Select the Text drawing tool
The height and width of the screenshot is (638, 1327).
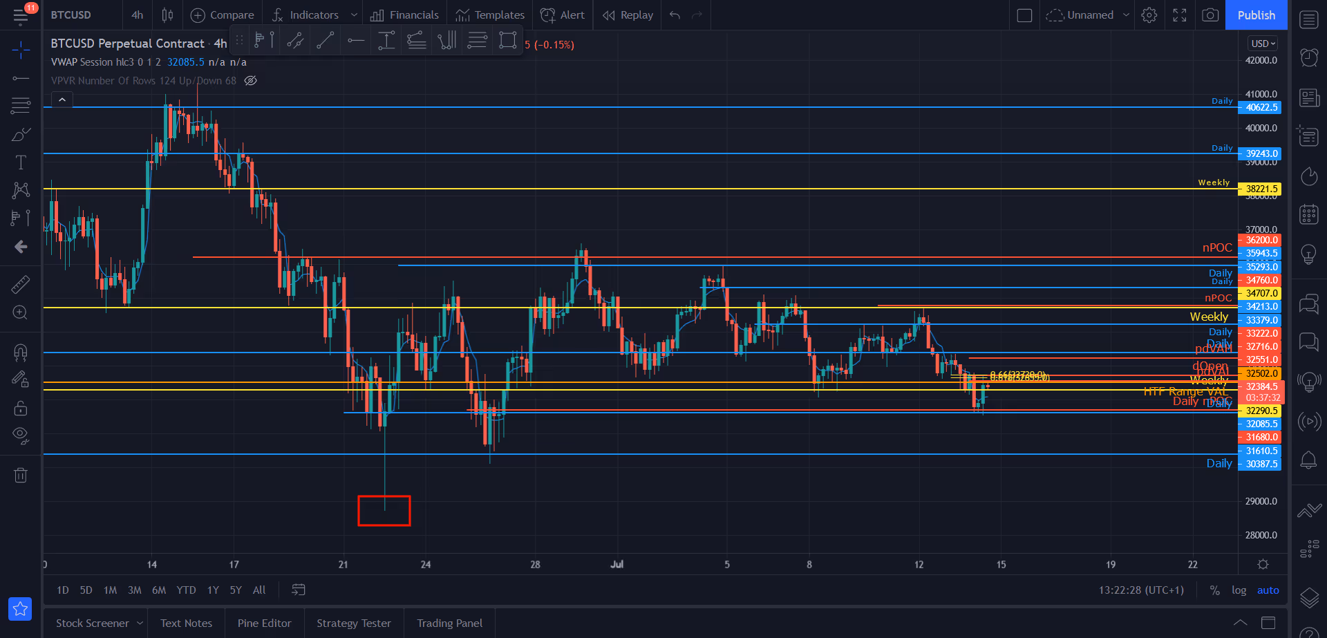coord(21,162)
